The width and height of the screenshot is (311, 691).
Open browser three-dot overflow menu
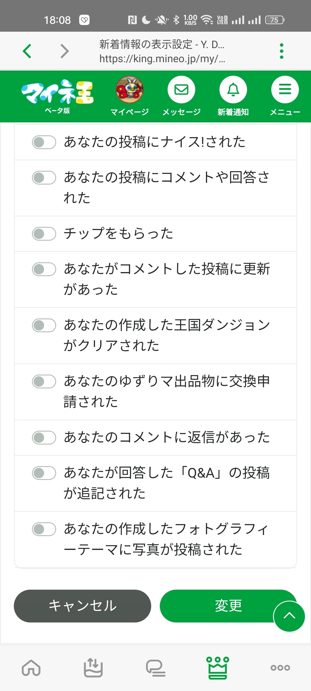click(281, 51)
